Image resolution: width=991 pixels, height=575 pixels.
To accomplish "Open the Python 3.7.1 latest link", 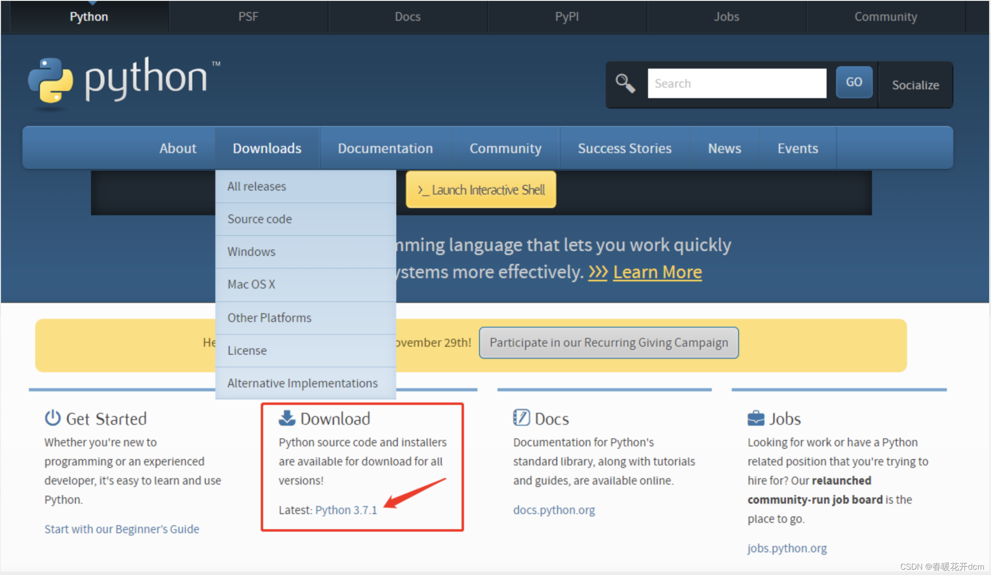I will tap(346, 510).
